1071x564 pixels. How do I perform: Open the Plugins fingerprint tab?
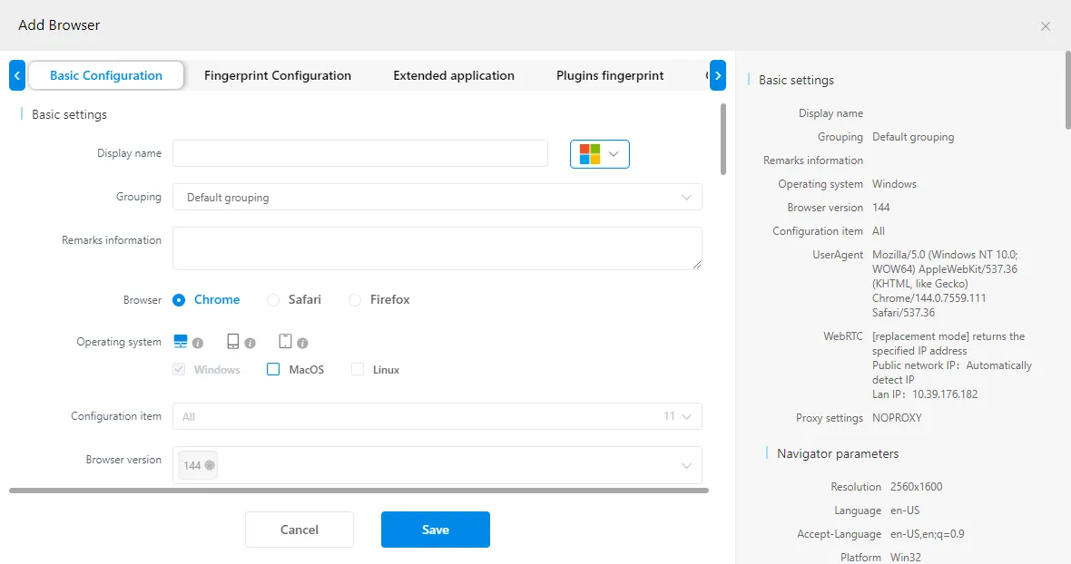point(610,76)
